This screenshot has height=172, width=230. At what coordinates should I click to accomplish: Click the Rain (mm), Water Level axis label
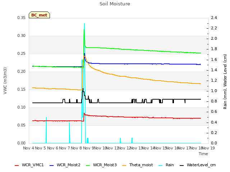click(225, 82)
